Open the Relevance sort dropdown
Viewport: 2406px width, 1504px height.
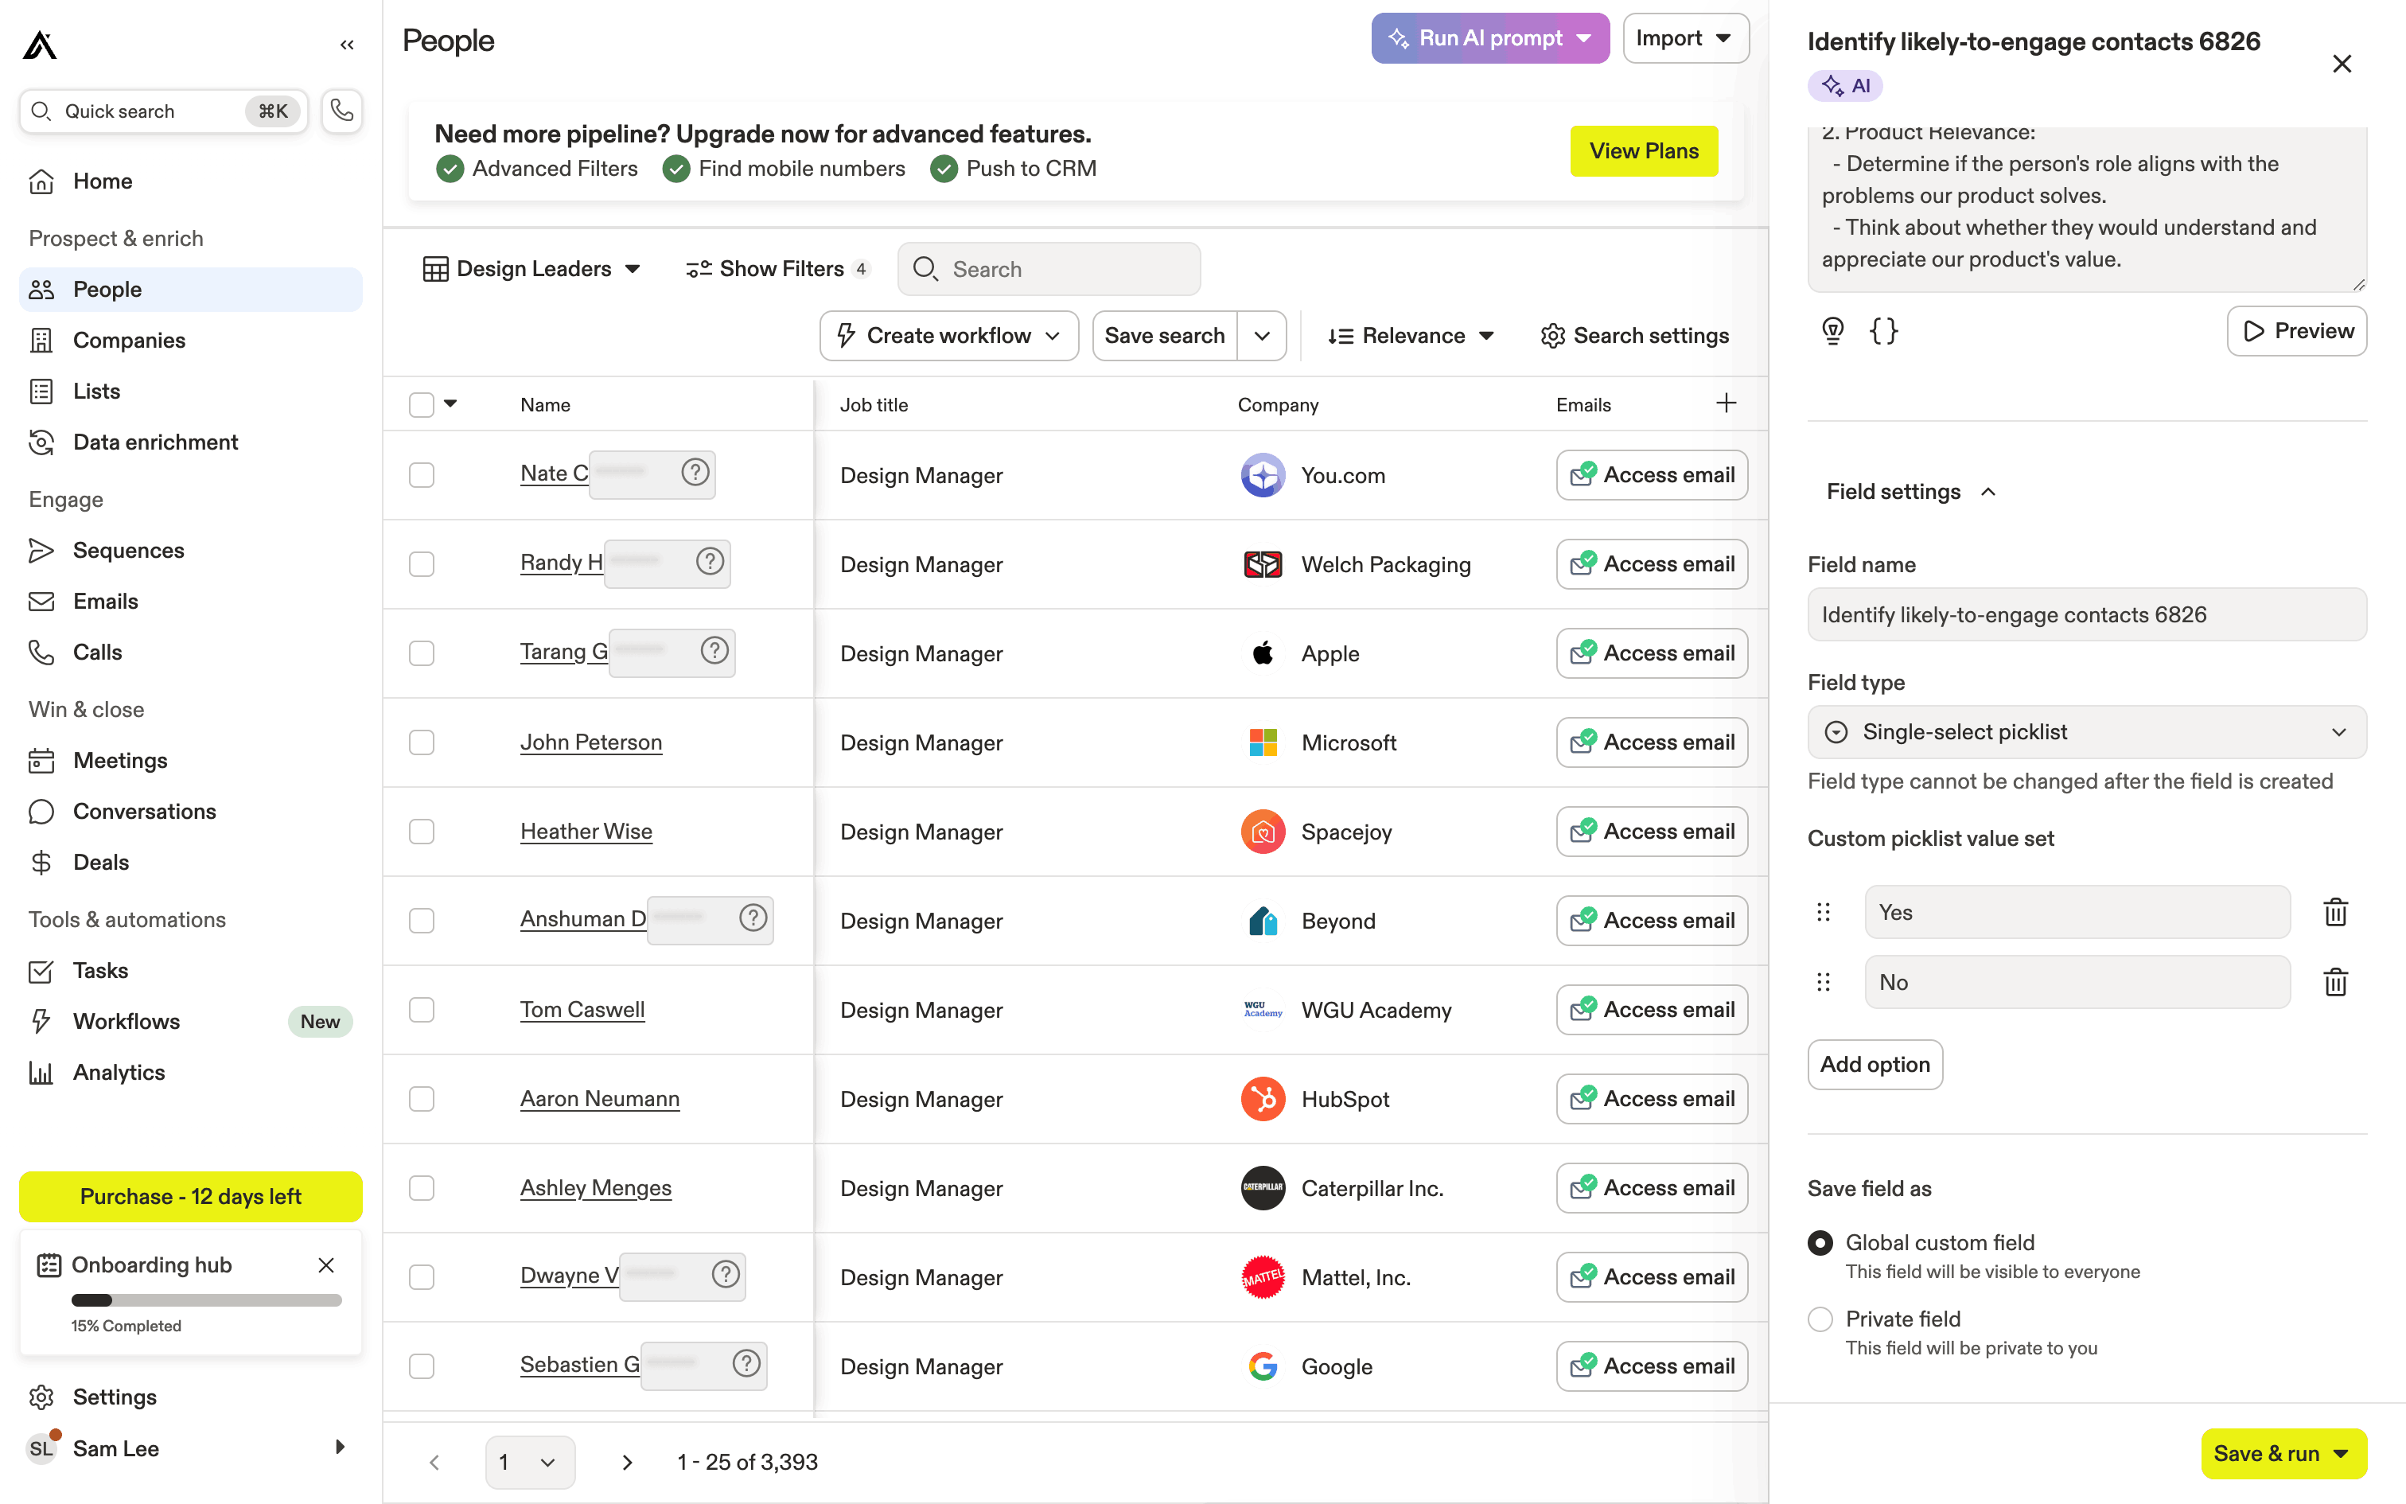point(1411,336)
